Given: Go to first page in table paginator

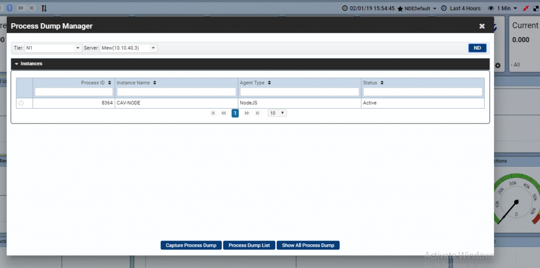Looking at the screenshot, I should click(213, 113).
